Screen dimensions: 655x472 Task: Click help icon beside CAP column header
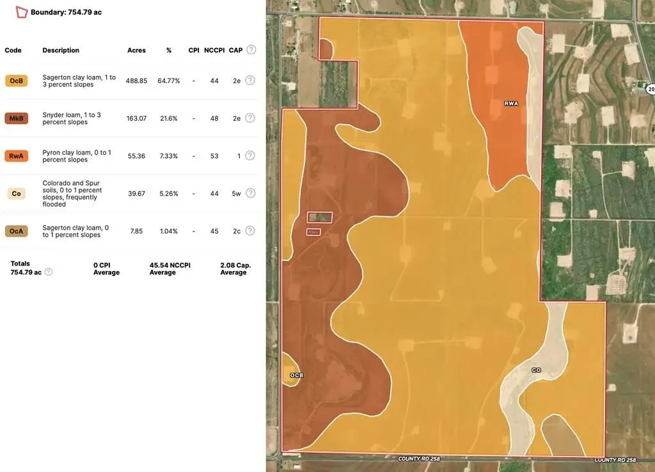(x=251, y=50)
